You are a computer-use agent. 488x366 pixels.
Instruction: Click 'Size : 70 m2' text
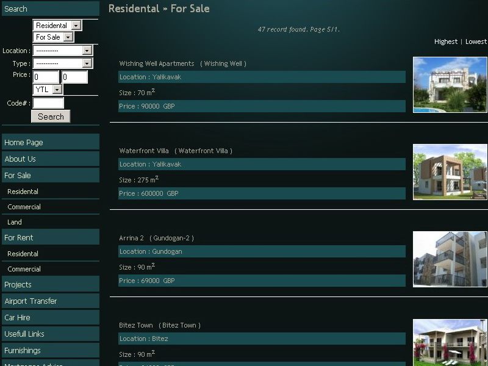(x=137, y=93)
